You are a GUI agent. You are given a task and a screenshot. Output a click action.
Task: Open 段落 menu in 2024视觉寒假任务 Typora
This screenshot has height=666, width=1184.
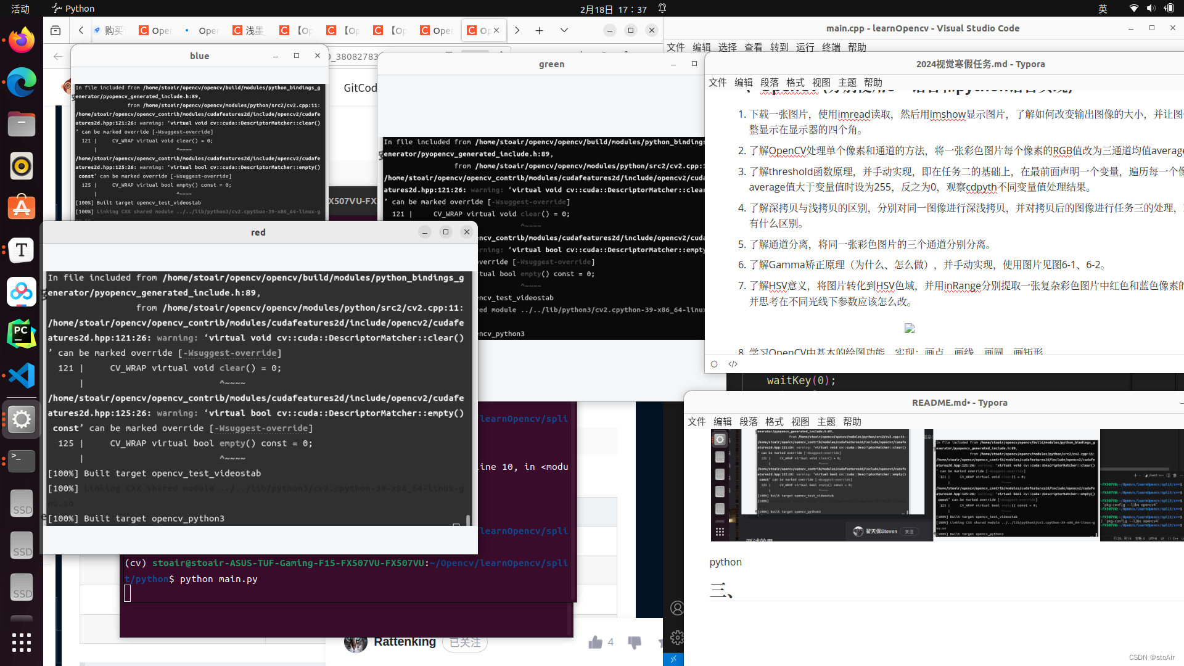[770, 83]
